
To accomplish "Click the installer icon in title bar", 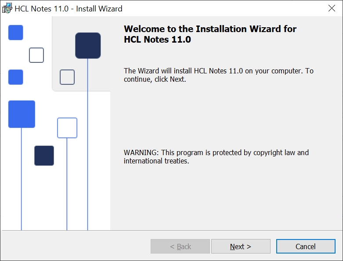I will 7,8.
